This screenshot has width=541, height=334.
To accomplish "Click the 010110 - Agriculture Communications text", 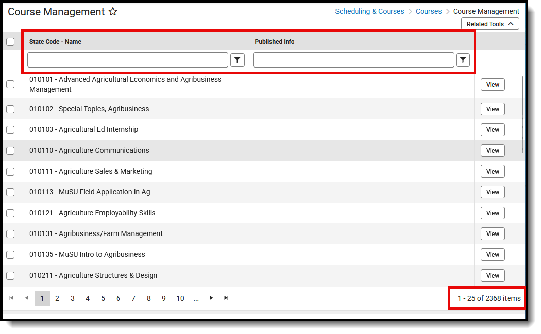I will point(89,150).
